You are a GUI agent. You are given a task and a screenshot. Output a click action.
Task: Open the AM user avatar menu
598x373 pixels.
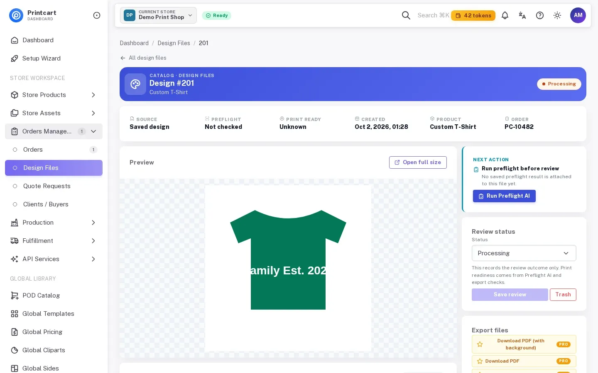tap(578, 15)
